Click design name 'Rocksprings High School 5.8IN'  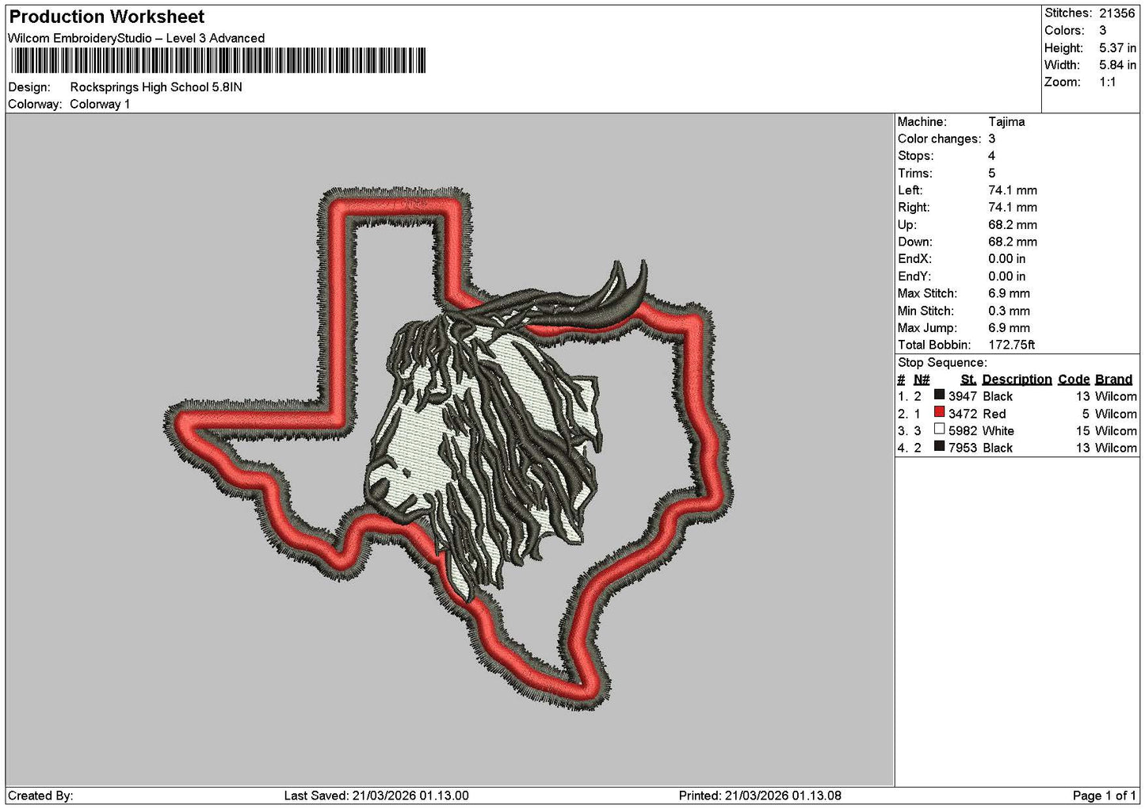pos(156,87)
